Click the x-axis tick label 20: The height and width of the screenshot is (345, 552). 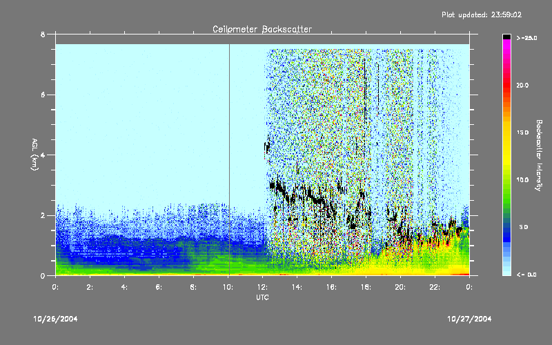[400, 287]
